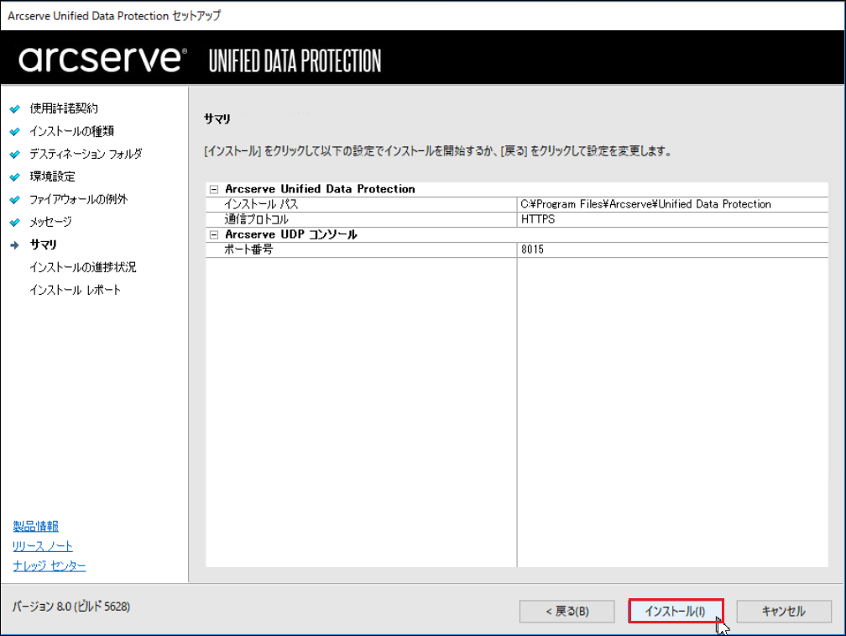
Task: Click the checkmark beside 使用許諾契約
Action: pyautogui.click(x=15, y=108)
